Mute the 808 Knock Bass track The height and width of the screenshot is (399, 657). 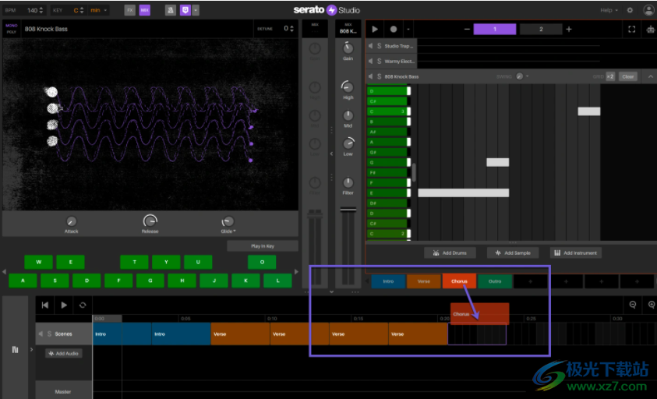370,76
